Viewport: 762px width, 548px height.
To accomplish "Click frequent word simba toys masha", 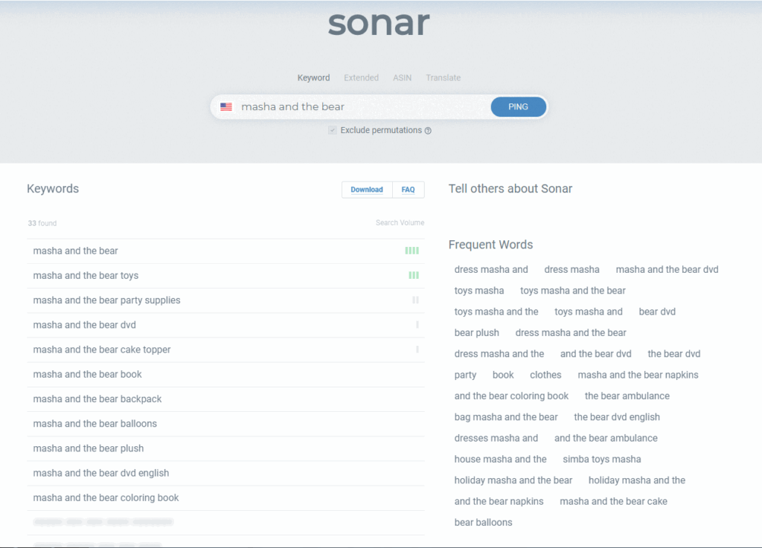I will coord(601,460).
